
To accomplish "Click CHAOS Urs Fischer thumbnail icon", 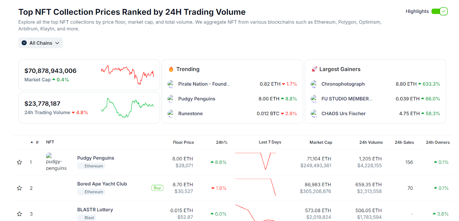I will 314,114.
